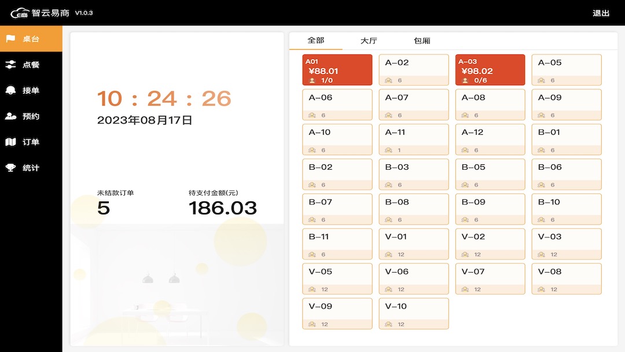Click the unpaid orders count 5
The width and height of the screenshot is (625, 352).
[x=104, y=208]
